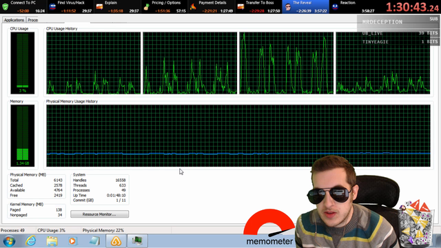Screen dimensions: 441x248
Task: Click the 1:30:43.24 stream timer
Action: pos(412,8)
